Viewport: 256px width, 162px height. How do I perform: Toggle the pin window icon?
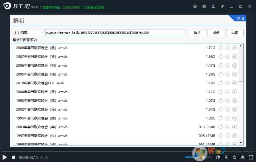222,6
